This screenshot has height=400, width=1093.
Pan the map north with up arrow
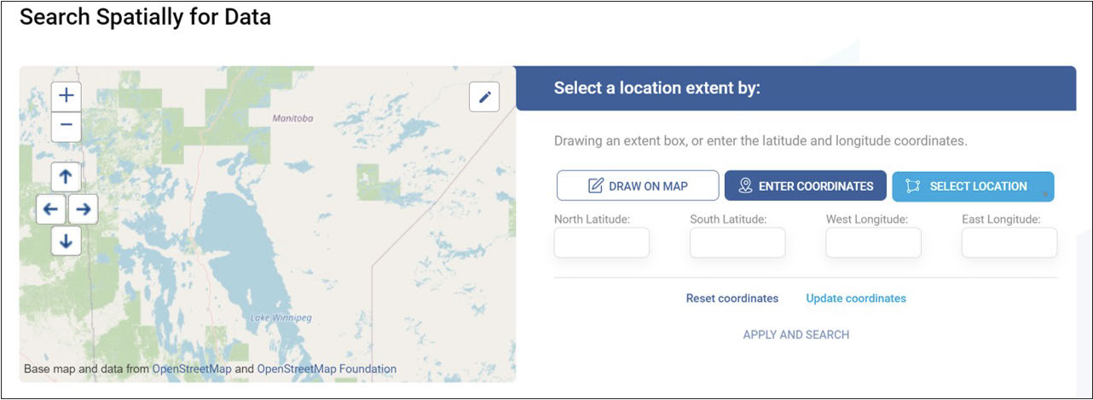(x=67, y=177)
